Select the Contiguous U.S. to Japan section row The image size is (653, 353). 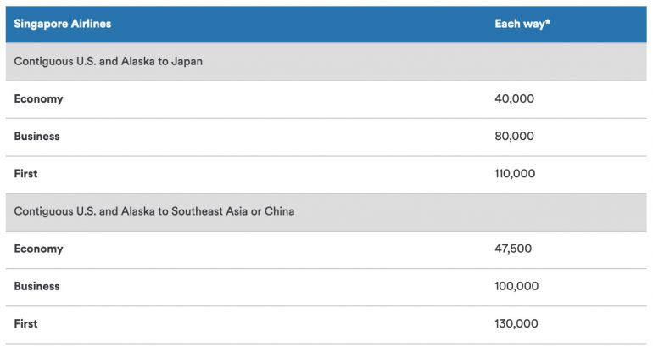coord(109,61)
